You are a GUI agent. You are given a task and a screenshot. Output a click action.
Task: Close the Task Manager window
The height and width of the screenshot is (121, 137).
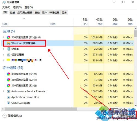[x=133, y=2]
